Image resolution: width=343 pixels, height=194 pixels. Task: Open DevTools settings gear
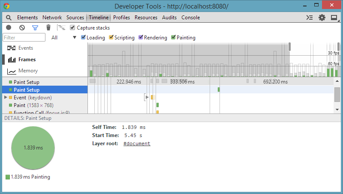point(322,18)
